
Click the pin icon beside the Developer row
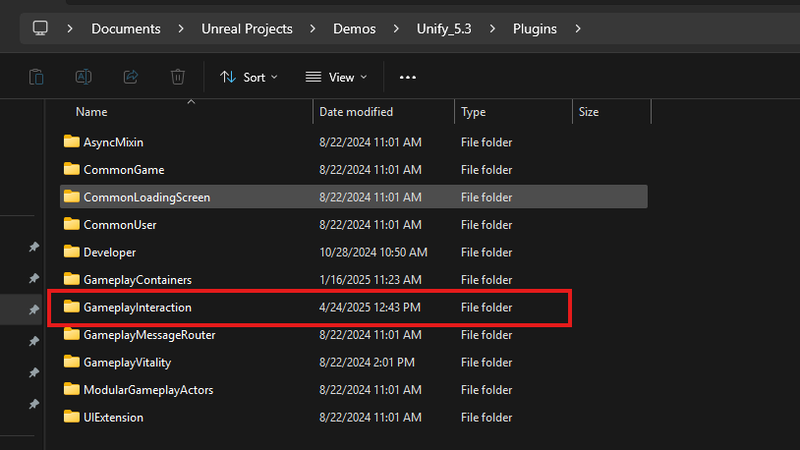click(33, 247)
